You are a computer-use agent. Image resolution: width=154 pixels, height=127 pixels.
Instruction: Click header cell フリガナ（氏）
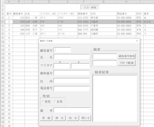(49, 14)
